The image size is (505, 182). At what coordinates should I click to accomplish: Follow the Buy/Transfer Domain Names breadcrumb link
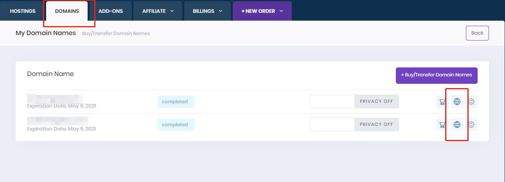116,34
